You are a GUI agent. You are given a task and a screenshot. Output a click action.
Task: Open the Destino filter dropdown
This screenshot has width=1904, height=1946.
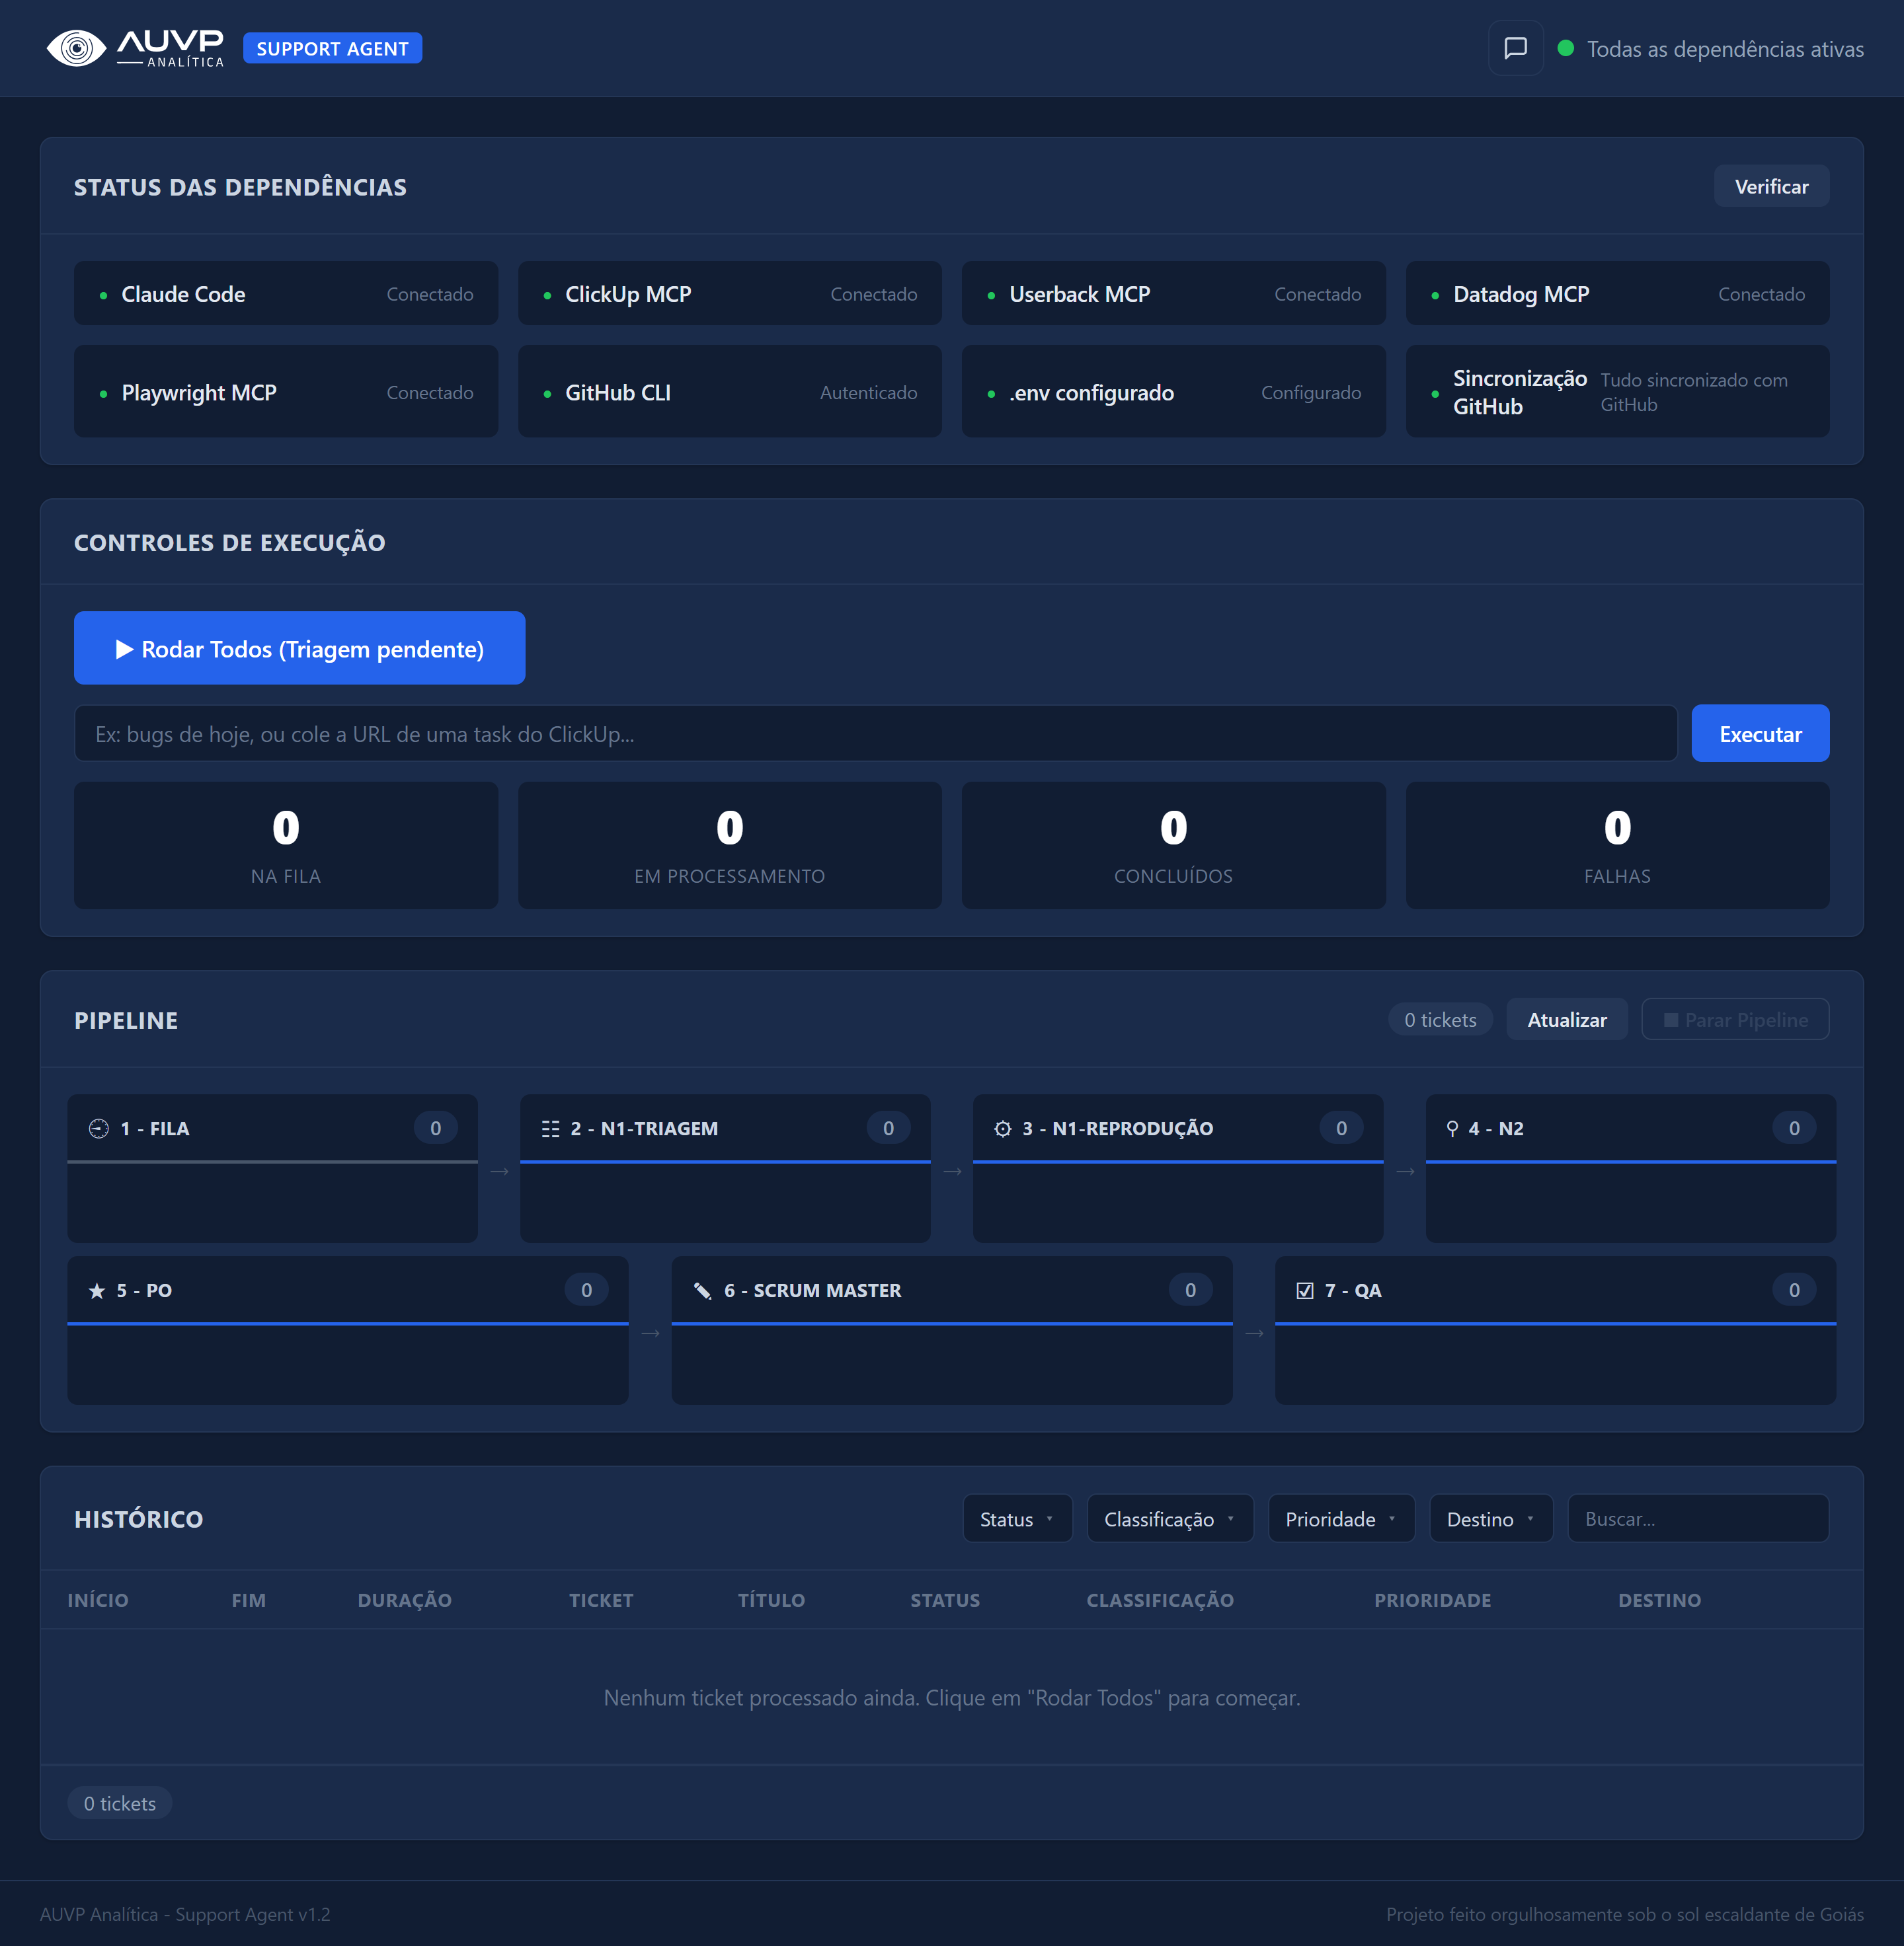pos(1490,1518)
